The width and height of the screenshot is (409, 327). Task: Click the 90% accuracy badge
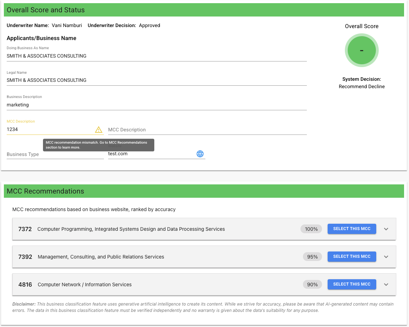coord(312,285)
